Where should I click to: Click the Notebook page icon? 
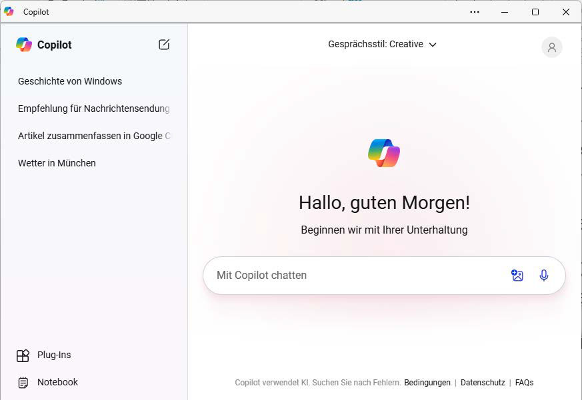click(23, 383)
